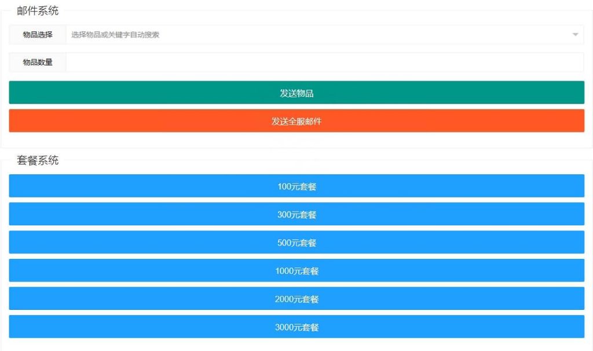
Task: Click empty space below the 发送全服邮件 button
Action: [296, 140]
